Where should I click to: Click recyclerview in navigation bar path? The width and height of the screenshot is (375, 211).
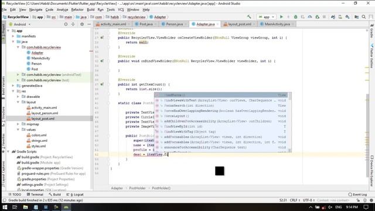(x=137, y=17)
